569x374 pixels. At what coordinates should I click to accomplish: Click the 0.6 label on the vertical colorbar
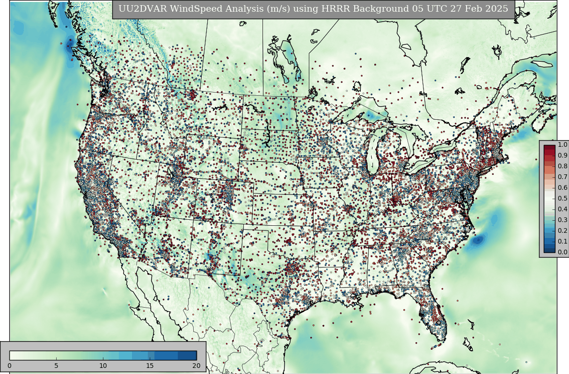point(562,188)
